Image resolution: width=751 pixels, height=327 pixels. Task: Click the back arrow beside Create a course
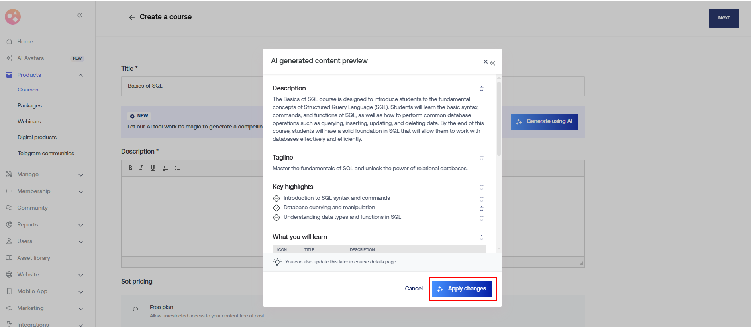[x=131, y=18]
